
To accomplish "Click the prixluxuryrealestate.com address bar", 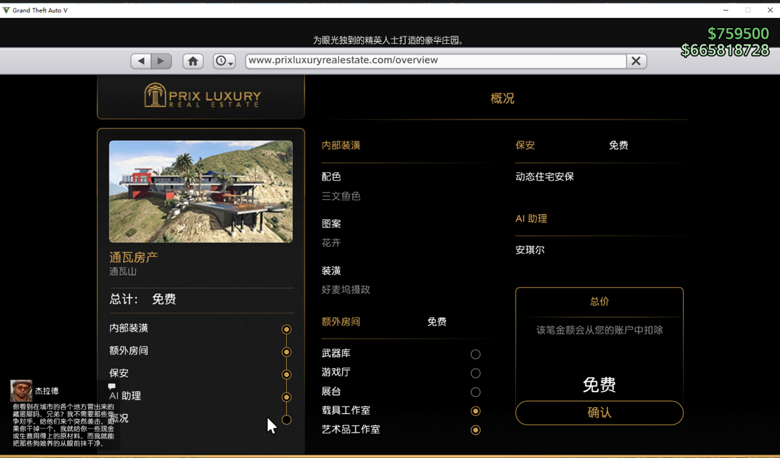I will [436, 60].
